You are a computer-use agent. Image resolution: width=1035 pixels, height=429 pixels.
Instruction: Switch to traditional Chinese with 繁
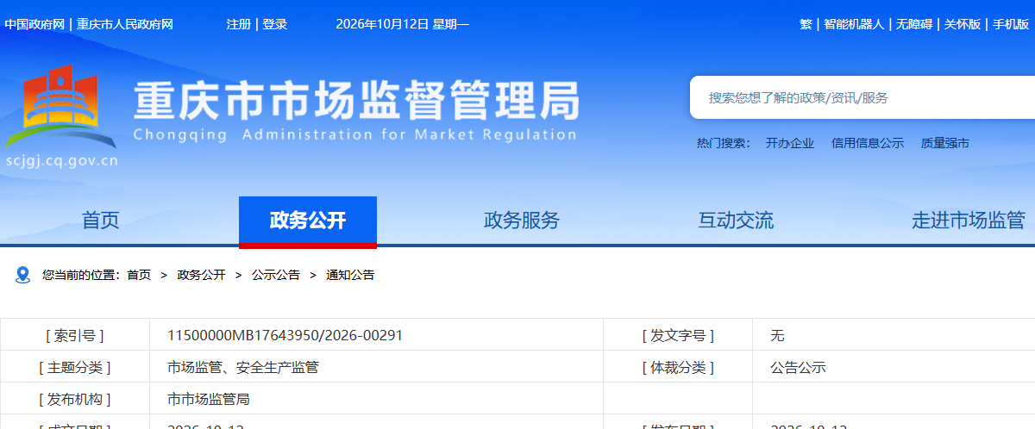coord(806,24)
